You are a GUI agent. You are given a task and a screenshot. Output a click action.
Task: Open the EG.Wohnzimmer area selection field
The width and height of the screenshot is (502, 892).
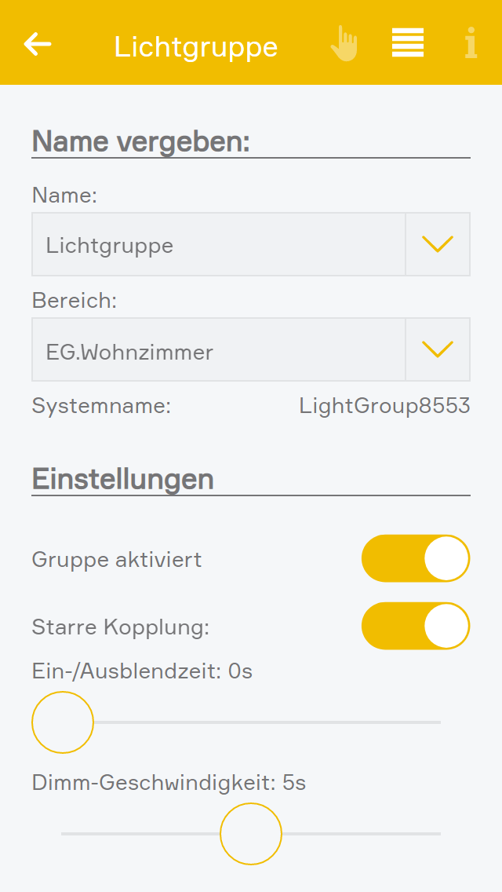point(218,349)
